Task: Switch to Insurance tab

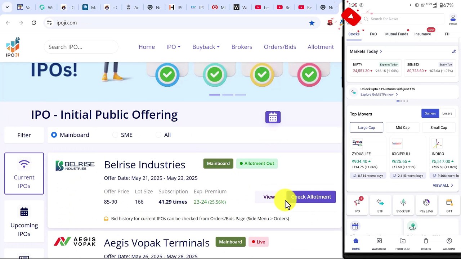Action: click(x=422, y=34)
